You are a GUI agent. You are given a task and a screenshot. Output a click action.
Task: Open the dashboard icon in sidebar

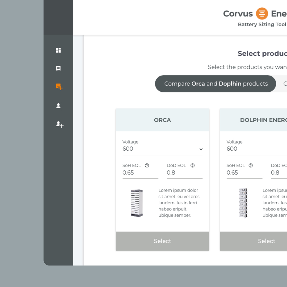[58, 50]
